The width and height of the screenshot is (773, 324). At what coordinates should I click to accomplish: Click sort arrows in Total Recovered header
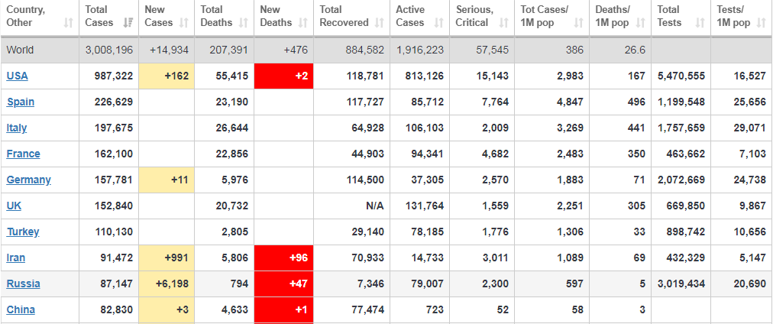380,23
